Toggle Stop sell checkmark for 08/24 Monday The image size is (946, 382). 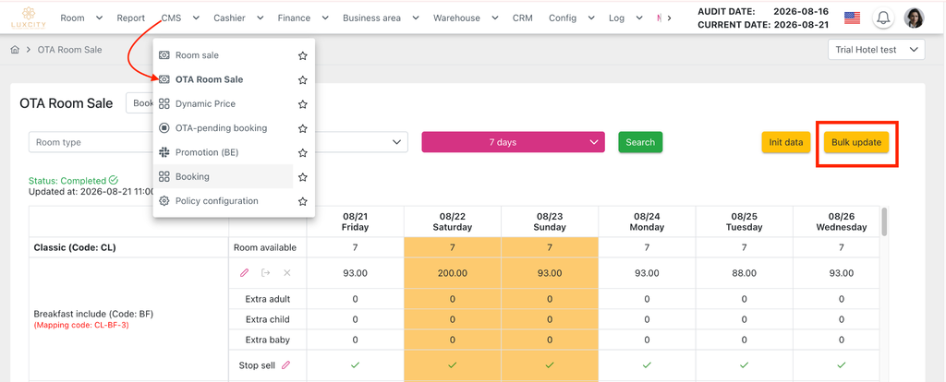(x=647, y=364)
